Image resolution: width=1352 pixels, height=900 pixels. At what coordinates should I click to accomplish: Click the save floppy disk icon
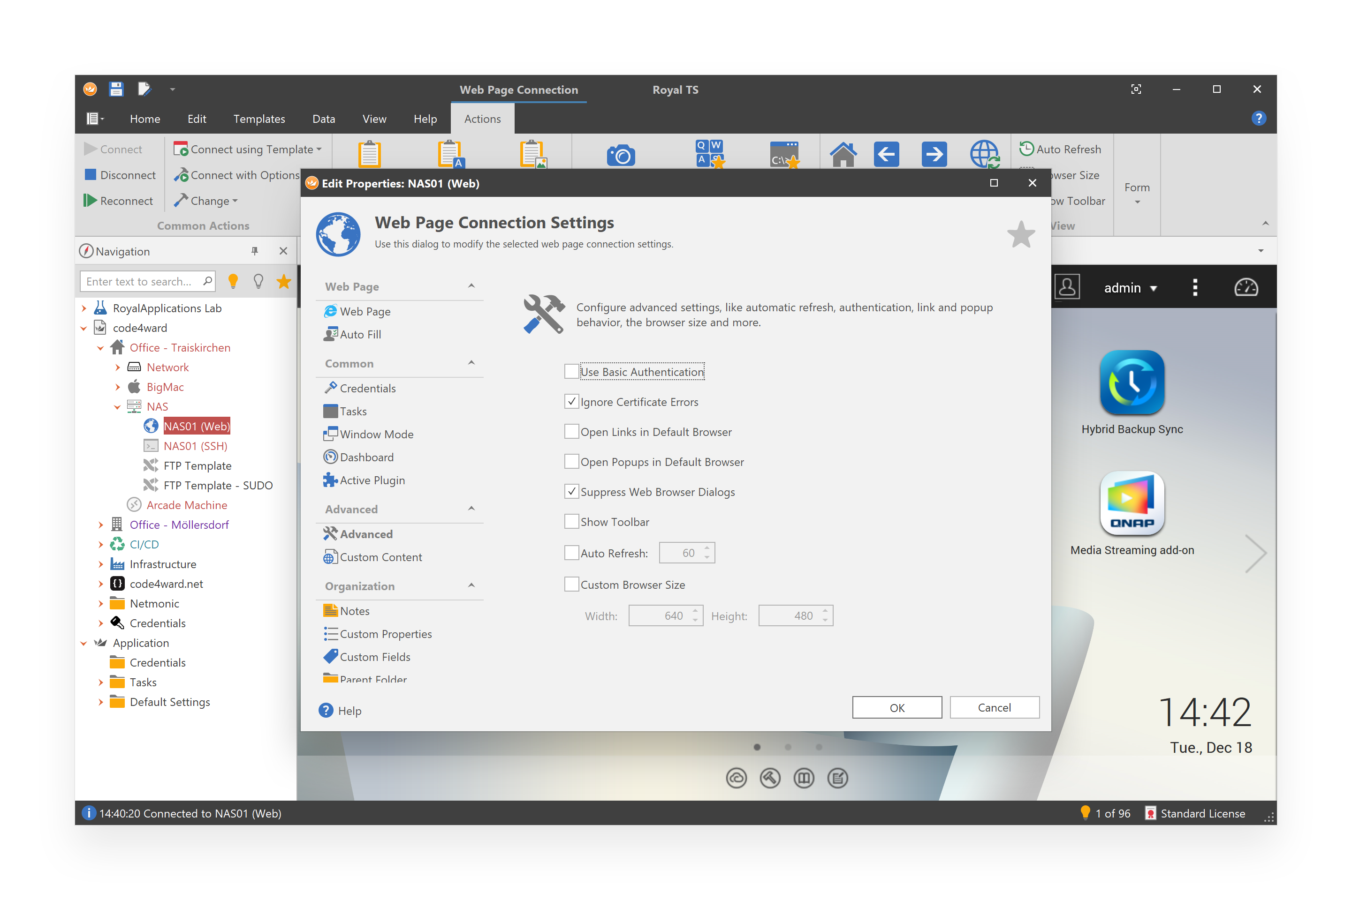click(x=116, y=89)
